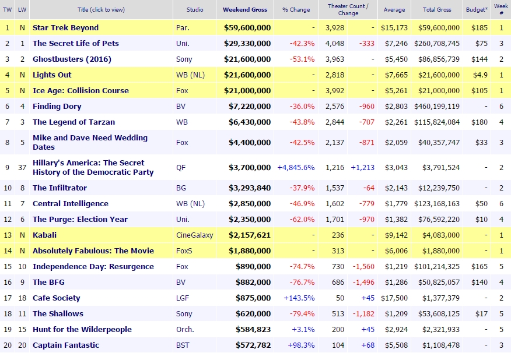The height and width of the screenshot is (353, 511).
Task: Select $4.9 budget for Lights Out
Action: pyautogui.click(x=480, y=75)
